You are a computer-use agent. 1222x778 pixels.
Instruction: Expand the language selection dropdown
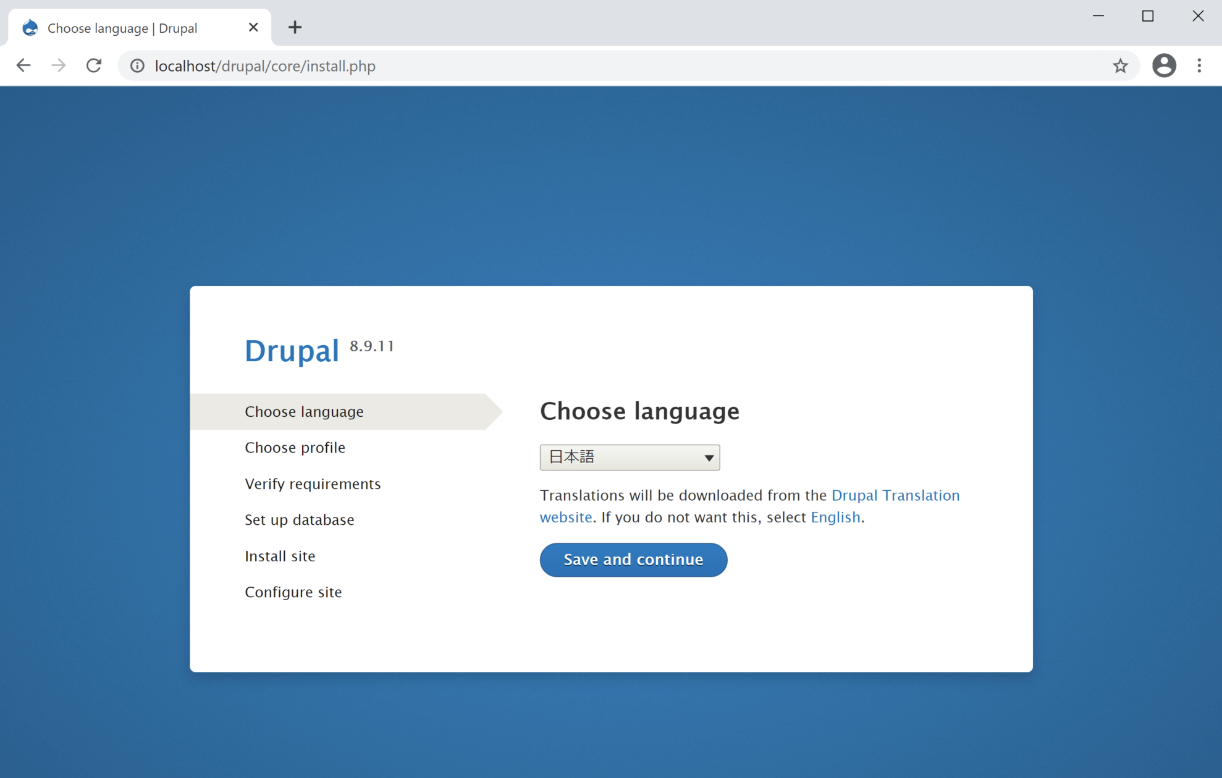[630, 457]
